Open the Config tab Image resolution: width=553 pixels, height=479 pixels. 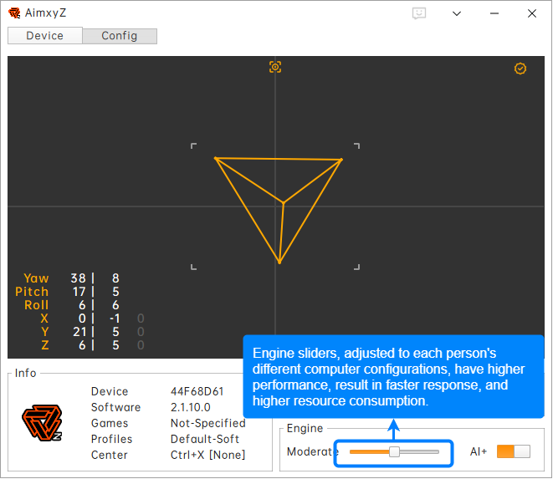tap(120, 36)
